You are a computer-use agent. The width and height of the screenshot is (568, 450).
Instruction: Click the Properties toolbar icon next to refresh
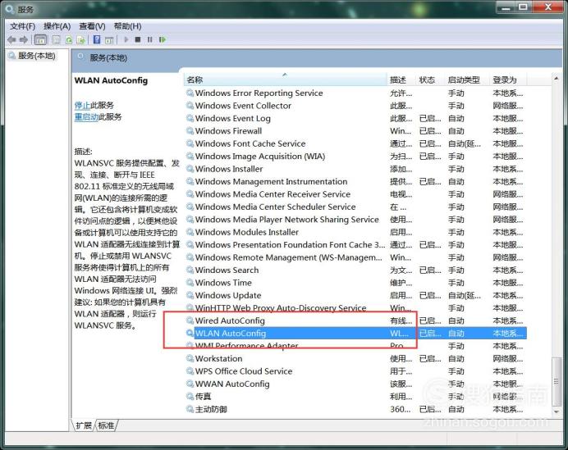click(x=56, y=40)
